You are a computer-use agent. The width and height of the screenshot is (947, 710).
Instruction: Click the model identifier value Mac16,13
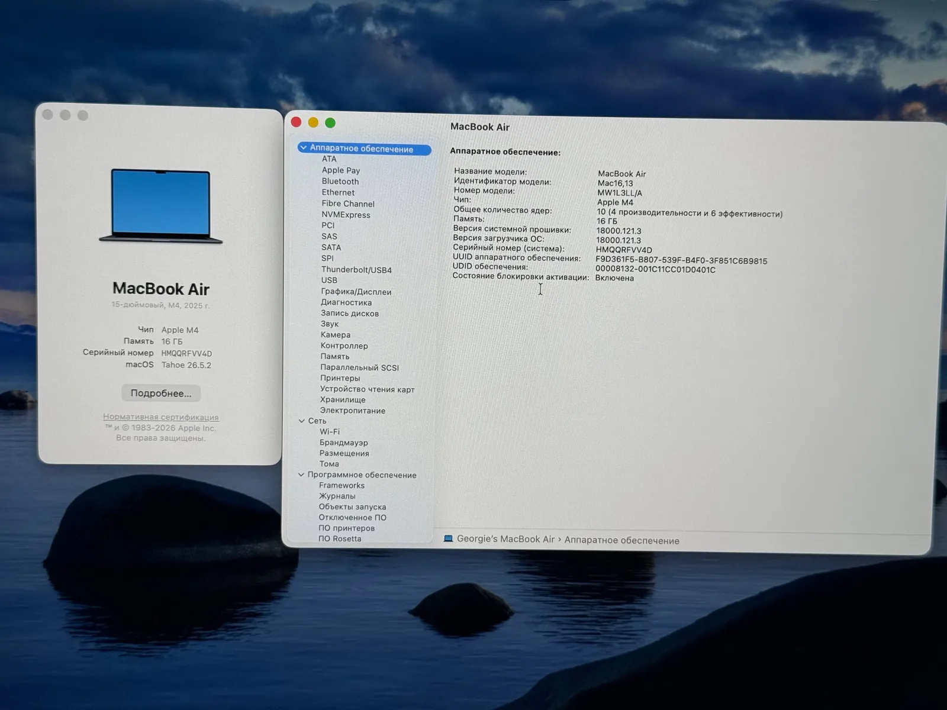(x=615, y=183)
